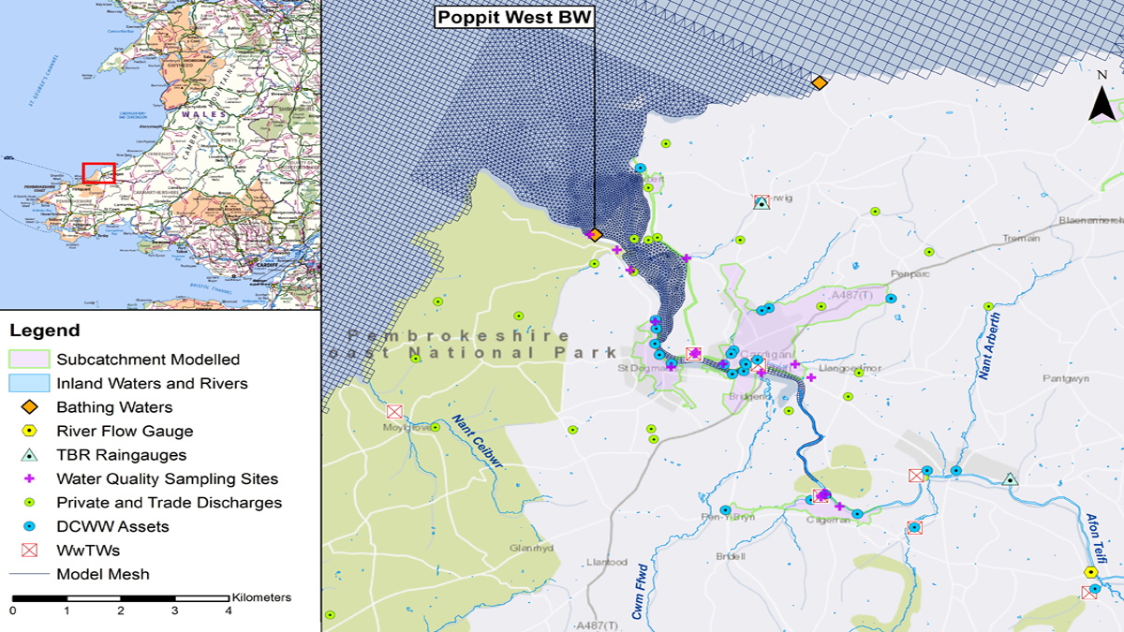Select the WwTW marker near Moylgrove
Viewport: 1124px width, 632px height.
tap(394, 411)
